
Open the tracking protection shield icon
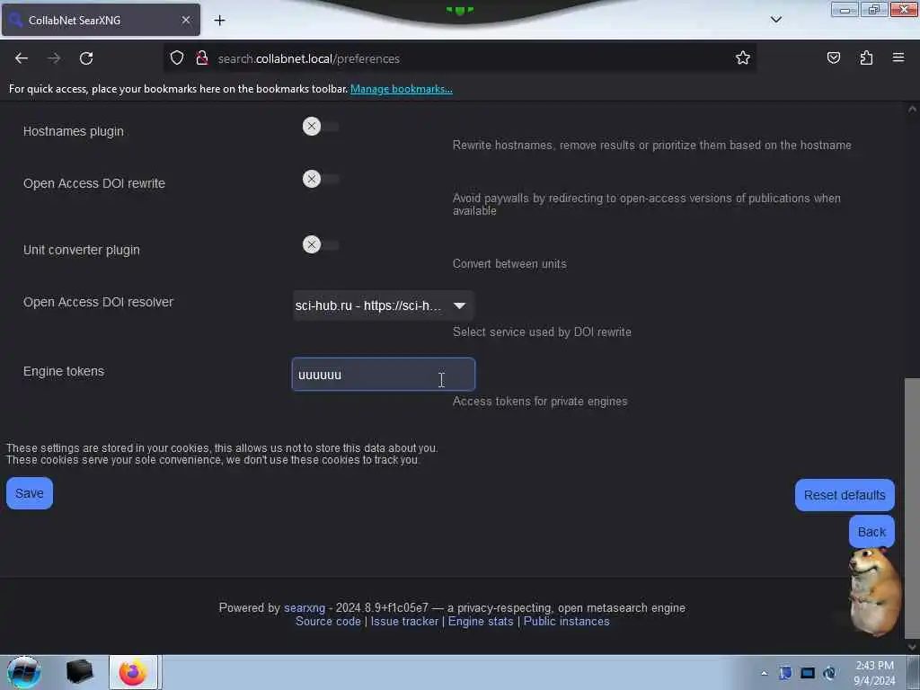point(177,57)
